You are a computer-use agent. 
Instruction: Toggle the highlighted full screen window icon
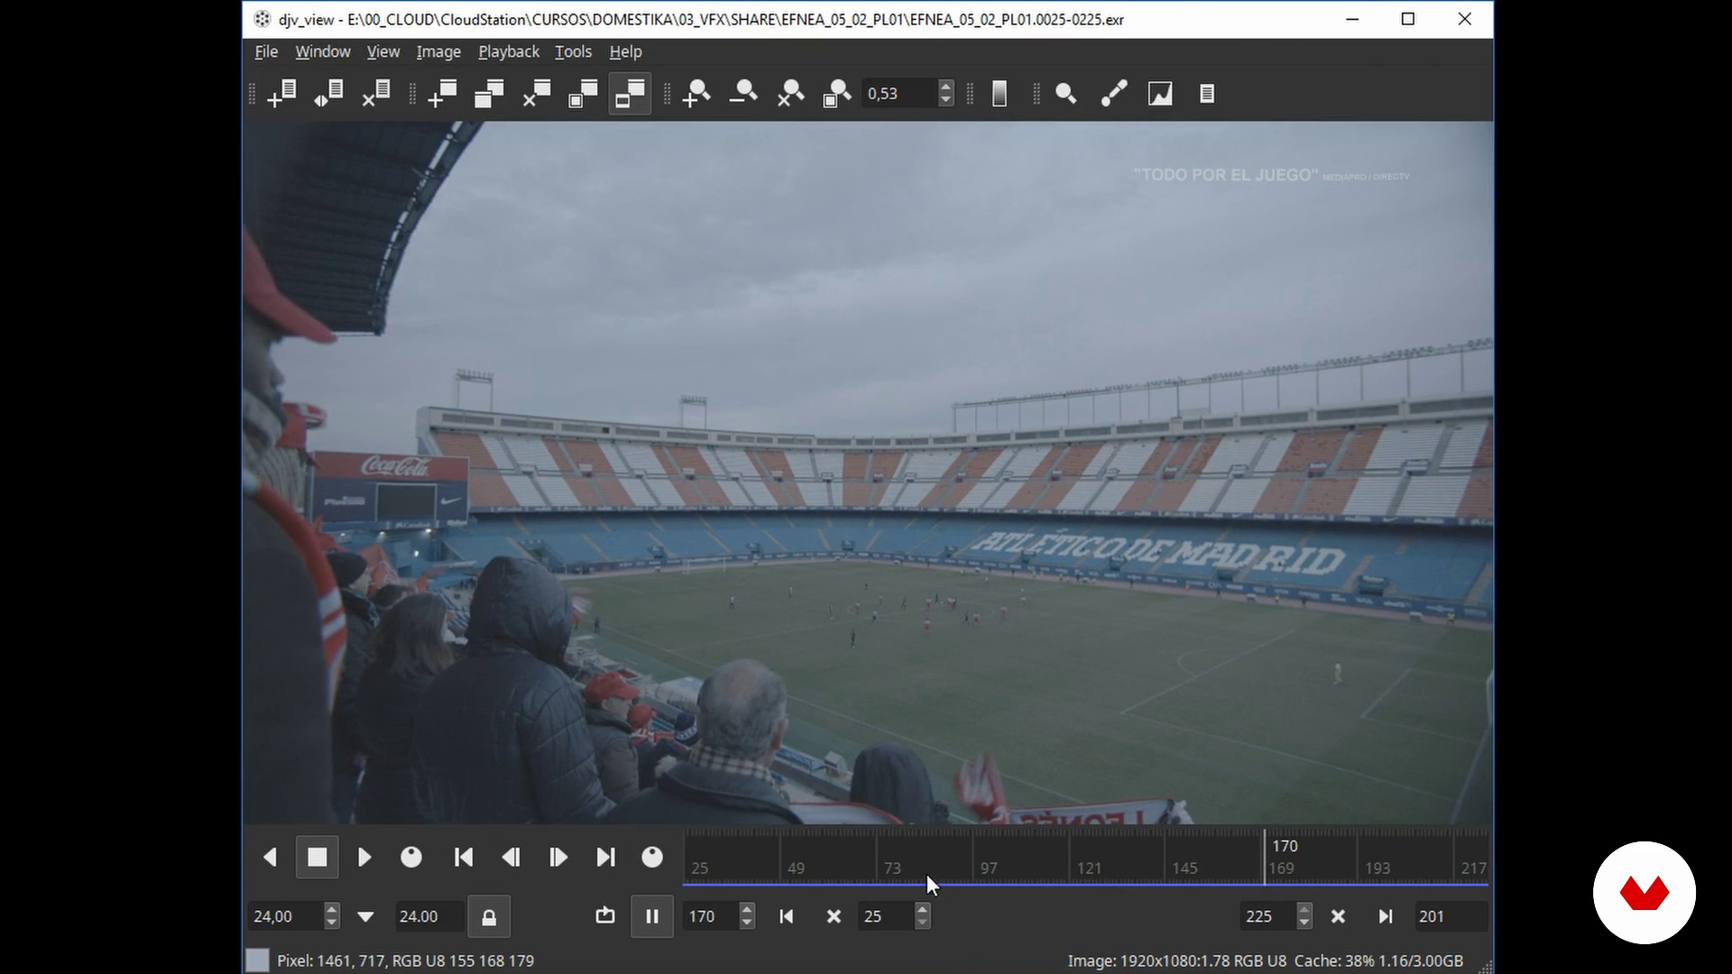pyautogui.click(x=630, y=94)
